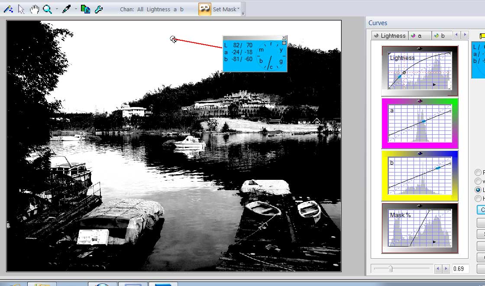Select the curve pin tool
This screenshot has height=286, width=485.
click(x=9, y=9)
